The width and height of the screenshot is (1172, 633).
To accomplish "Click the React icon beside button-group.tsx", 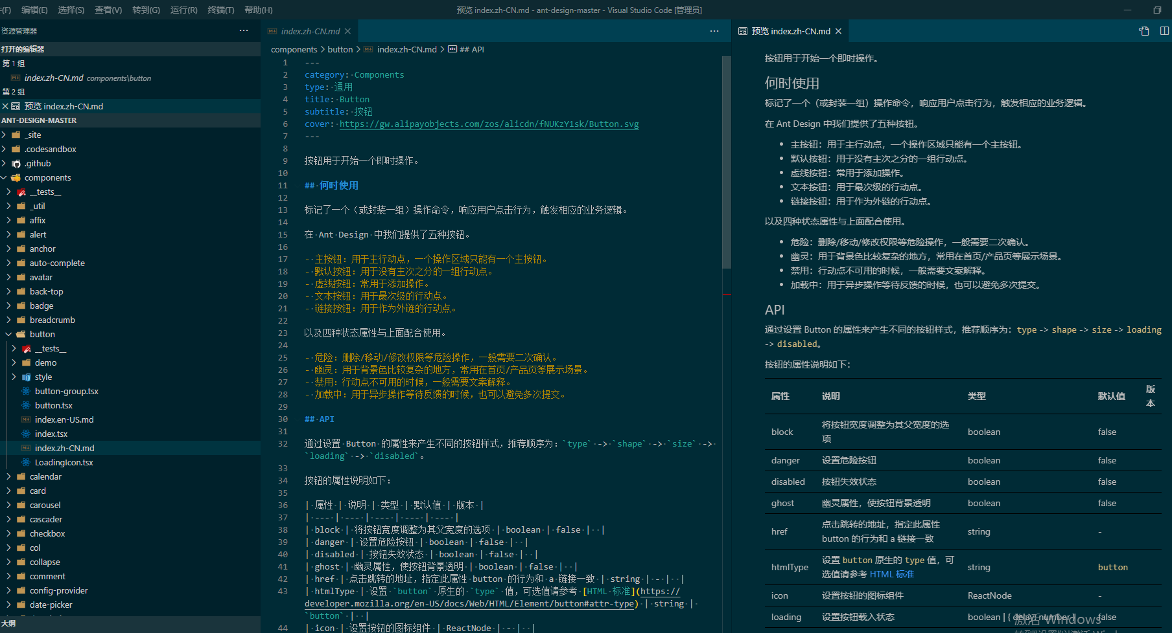I will tap(26, 392).
